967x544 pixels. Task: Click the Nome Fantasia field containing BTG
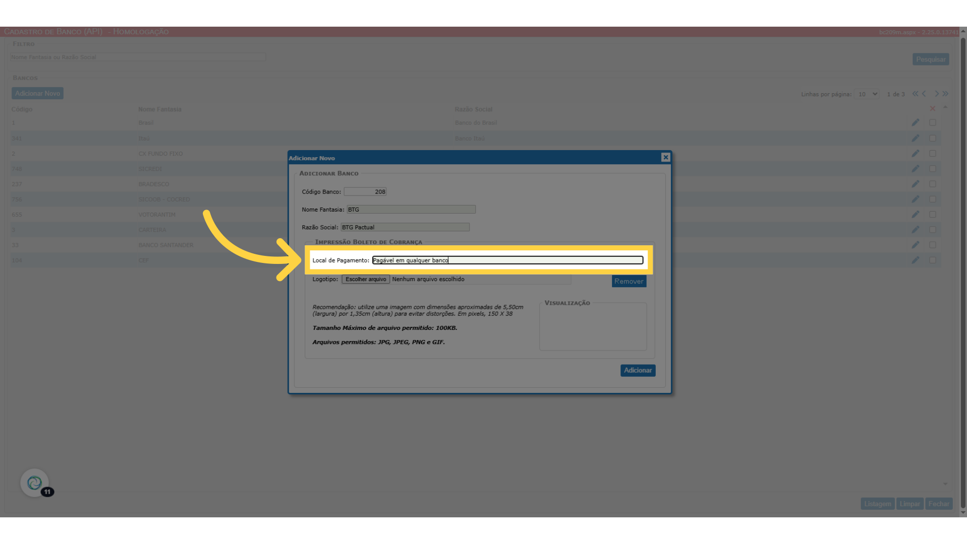click(411, 210)
